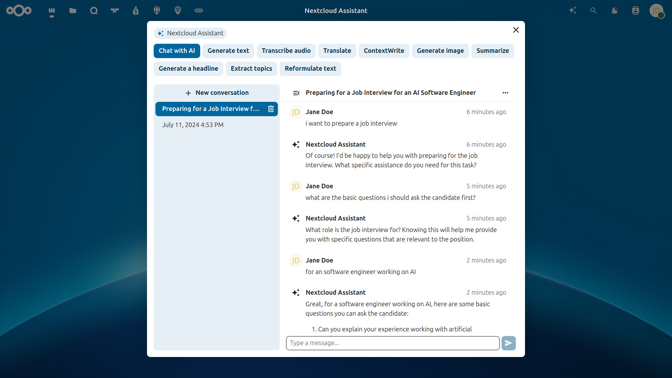Click the 'What role is the job interview for' reply
672x378 pixels.
pyautogui.click(x=401, y=234)
